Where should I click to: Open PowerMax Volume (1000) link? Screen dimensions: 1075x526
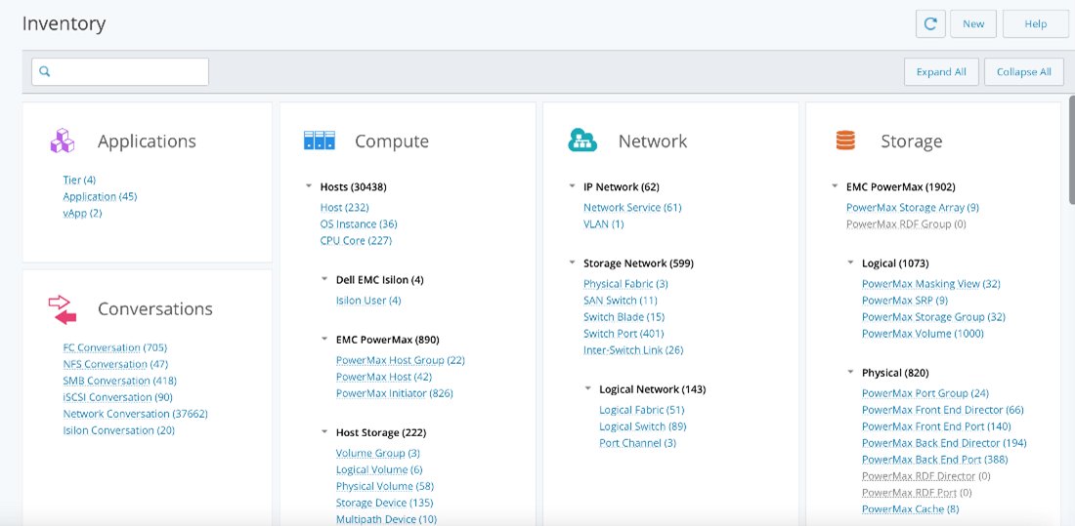click(923, 334)
